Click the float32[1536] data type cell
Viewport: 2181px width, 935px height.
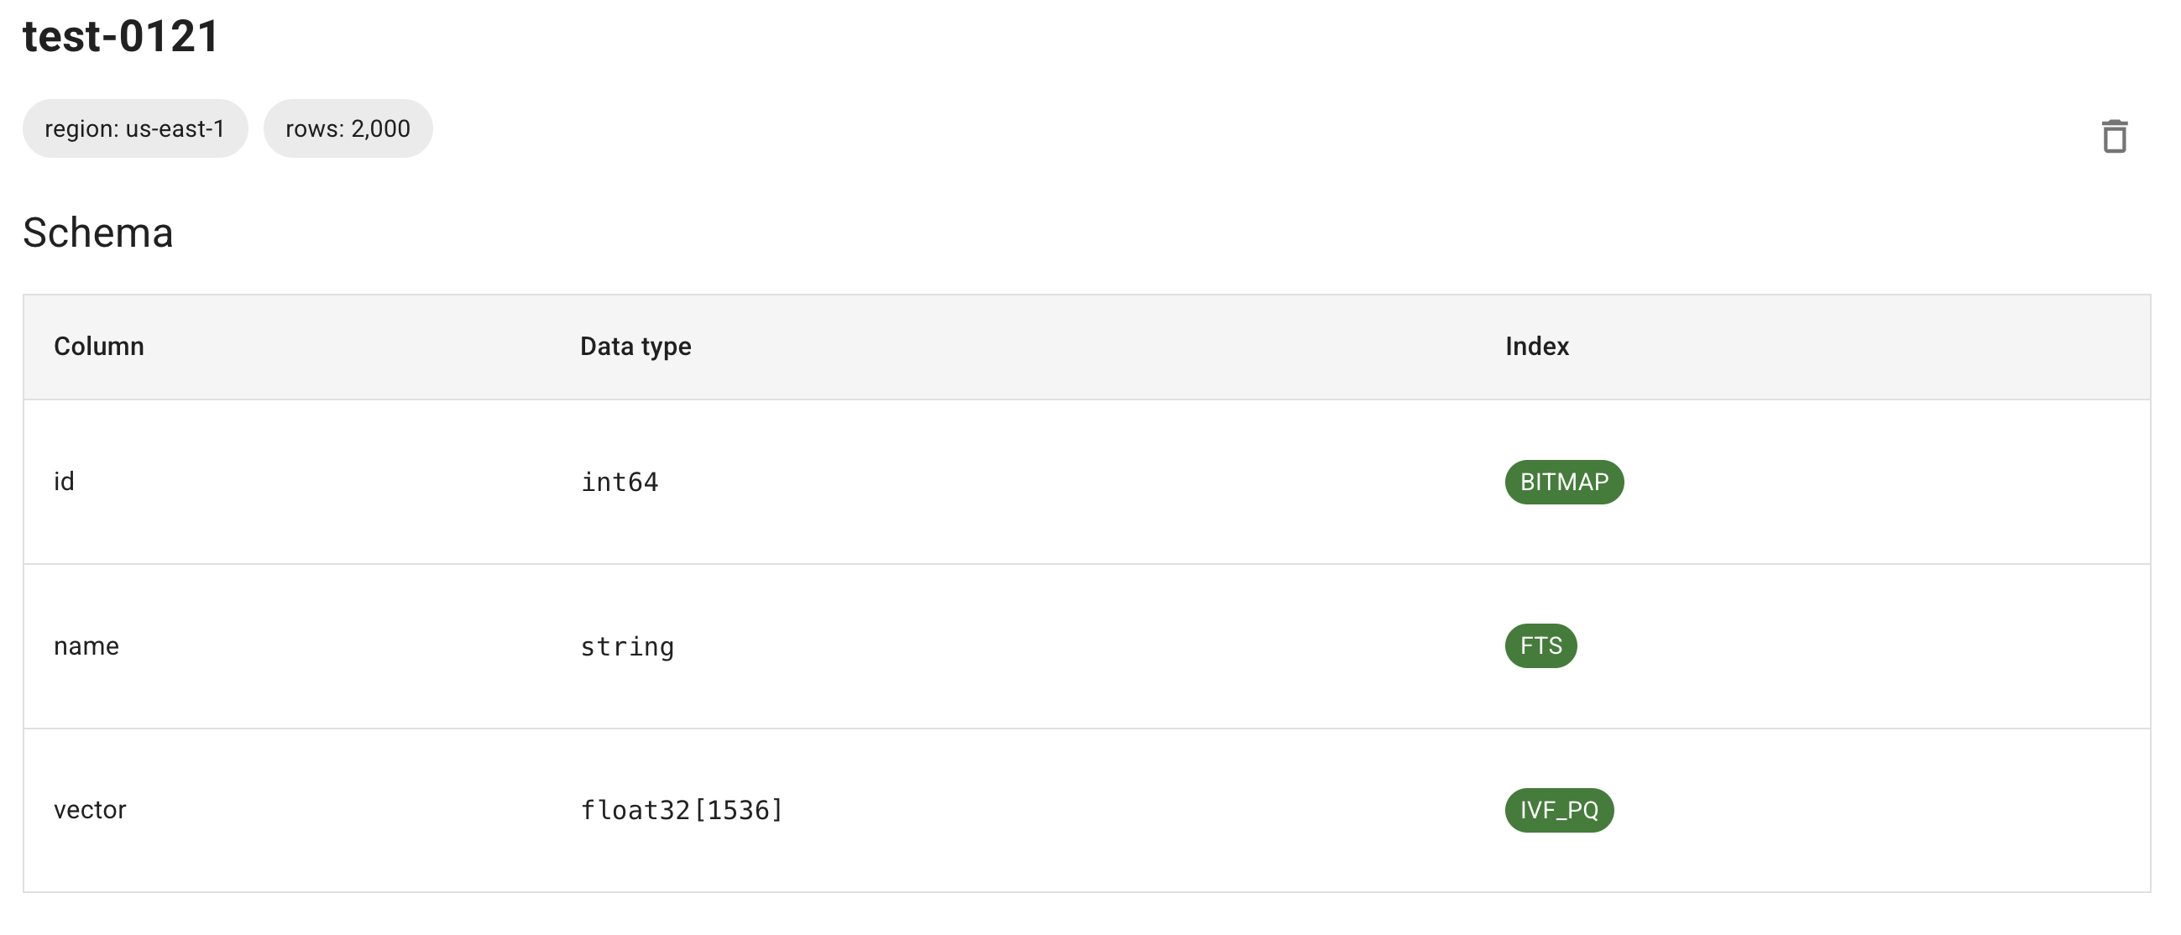coord(681,810)
